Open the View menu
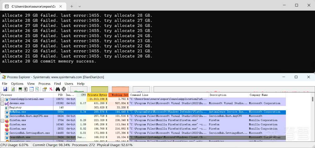The image size is (315, 148). pos(31,84)
